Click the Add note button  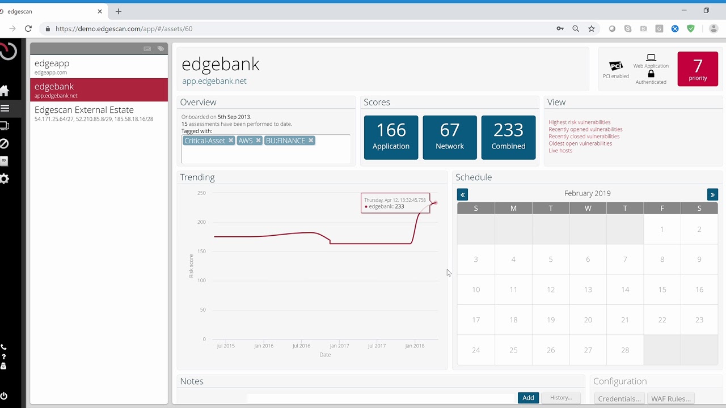[528, 398]
